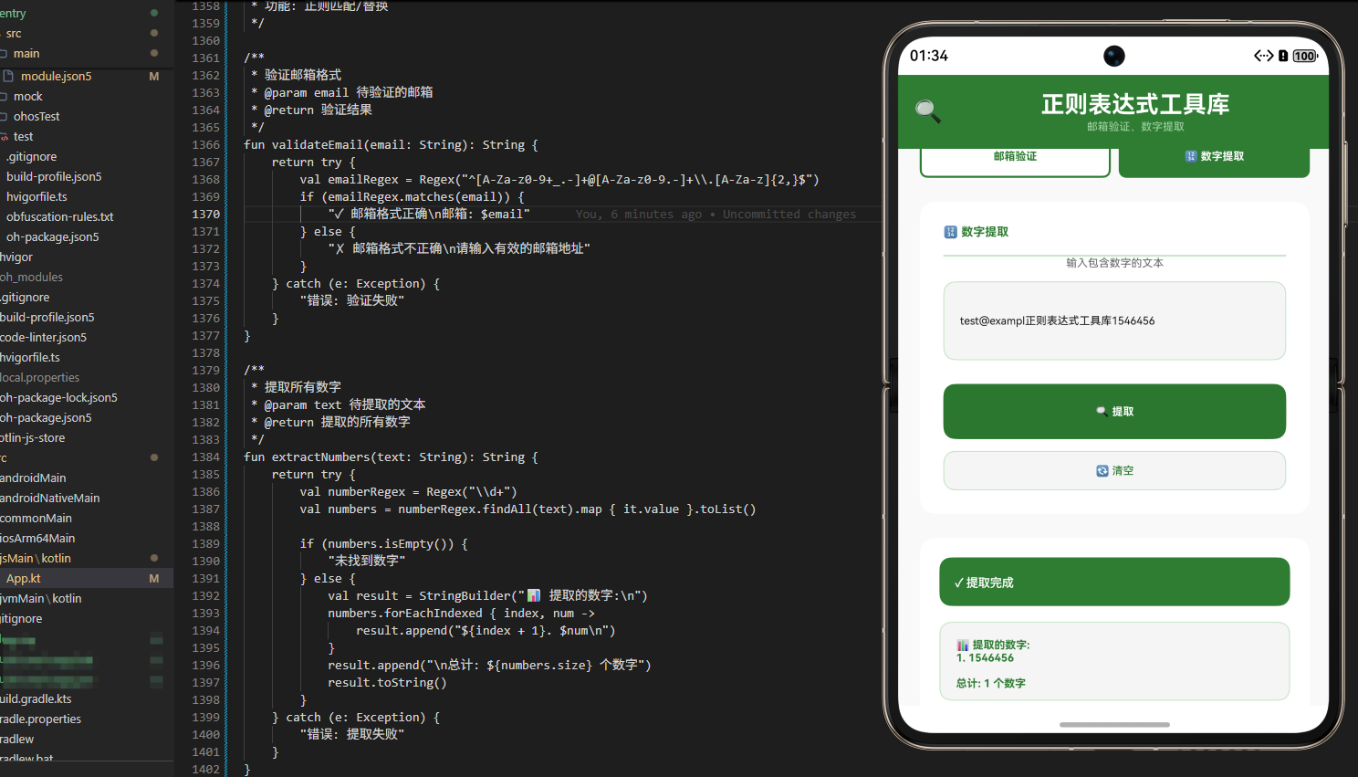Tap the green 提取 button
This screenshot has height=777, width=1358.
pyautogui.click(x=1114, y=411)
